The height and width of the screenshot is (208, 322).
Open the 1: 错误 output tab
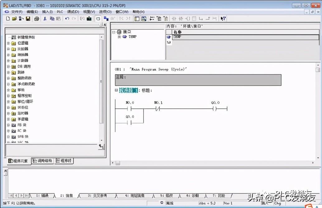(42, 196)
